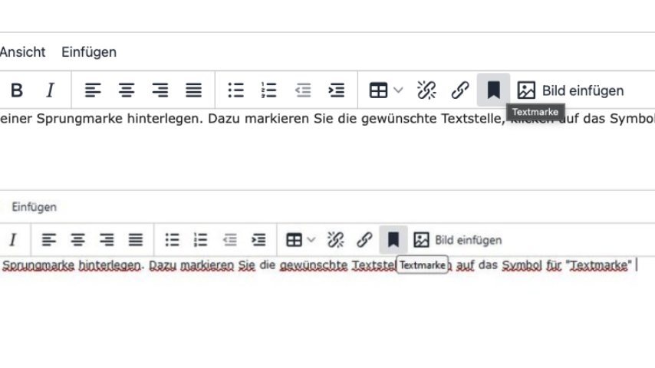Open table dropdown arrow in lower toolbar

(x=311, y=240)
